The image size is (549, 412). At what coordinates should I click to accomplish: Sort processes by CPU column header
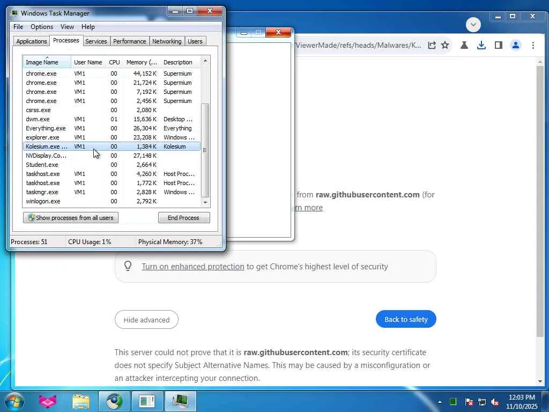(114, 62)
